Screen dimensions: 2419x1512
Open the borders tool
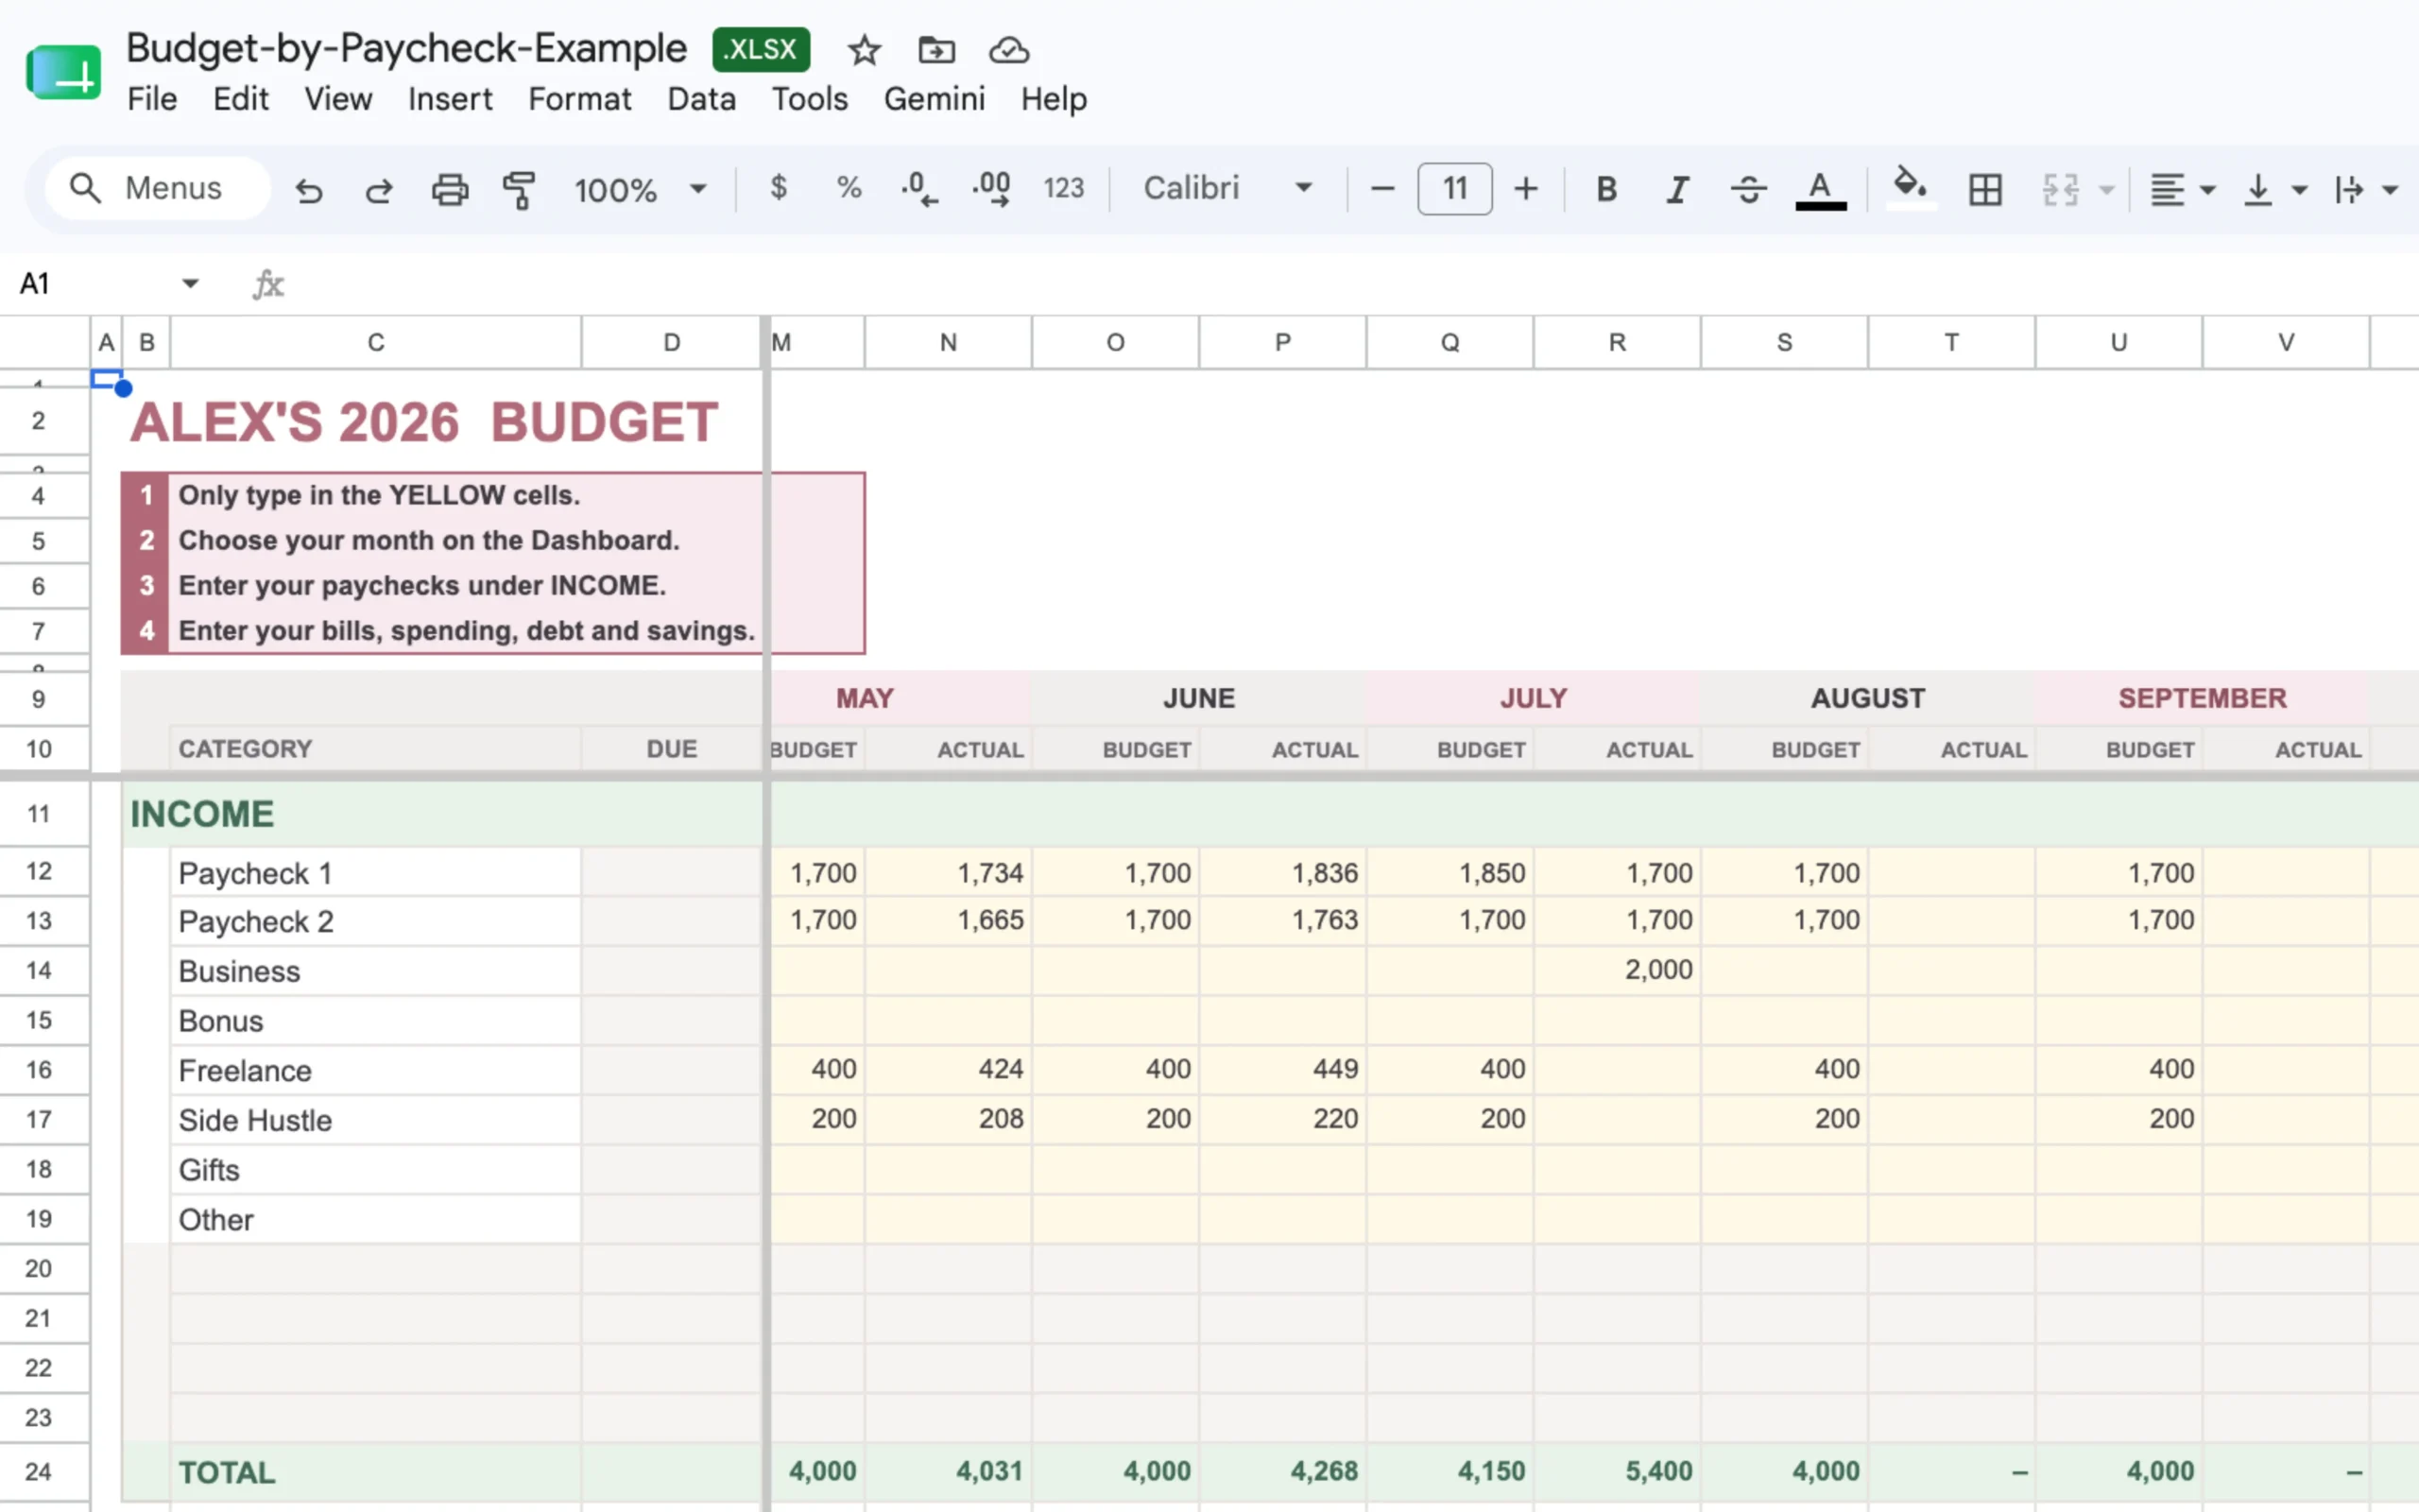pyautogui.click(x=1985, y=189)
